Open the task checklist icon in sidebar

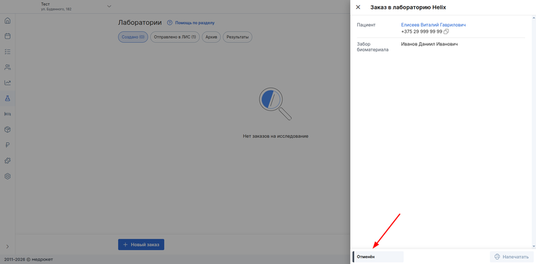[7, 51]
